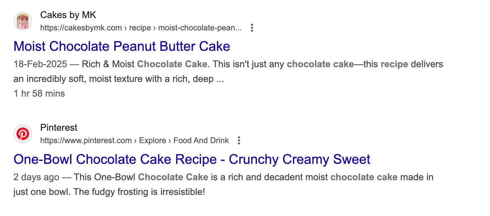The height and width of the screenshot is (216, 490).
Task: Select the Pinterest site name
Action: (59, 128)
